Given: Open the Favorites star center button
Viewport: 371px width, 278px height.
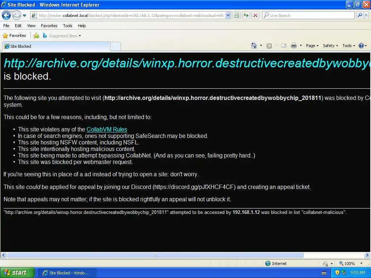Looking at the screenshot, I should [14, 36].
